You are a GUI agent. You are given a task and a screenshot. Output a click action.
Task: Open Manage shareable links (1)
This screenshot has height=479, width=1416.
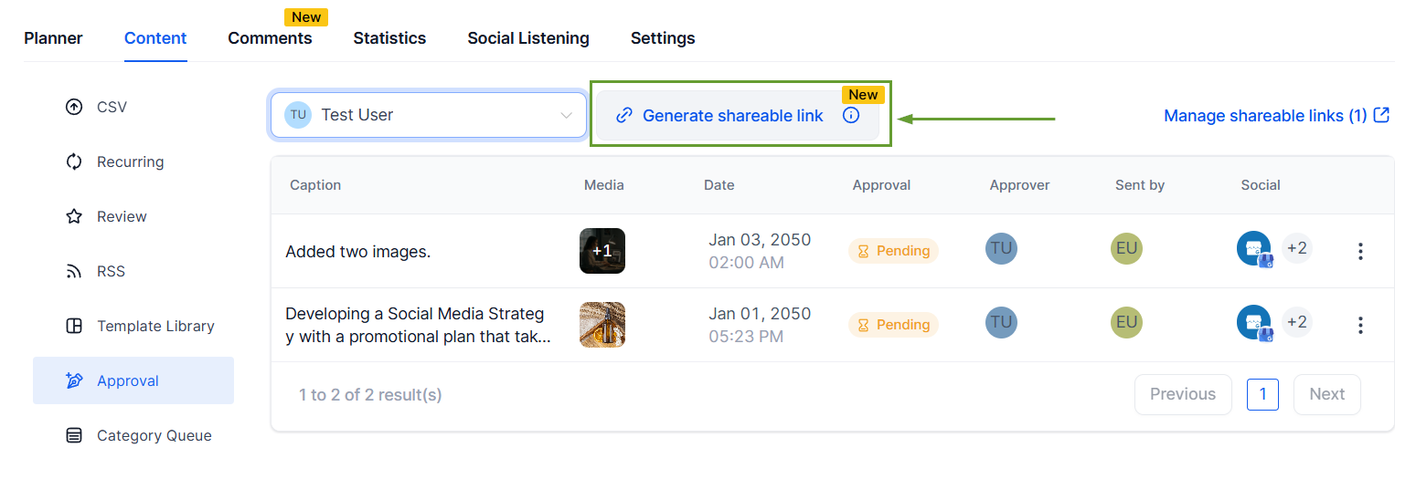1264,116
